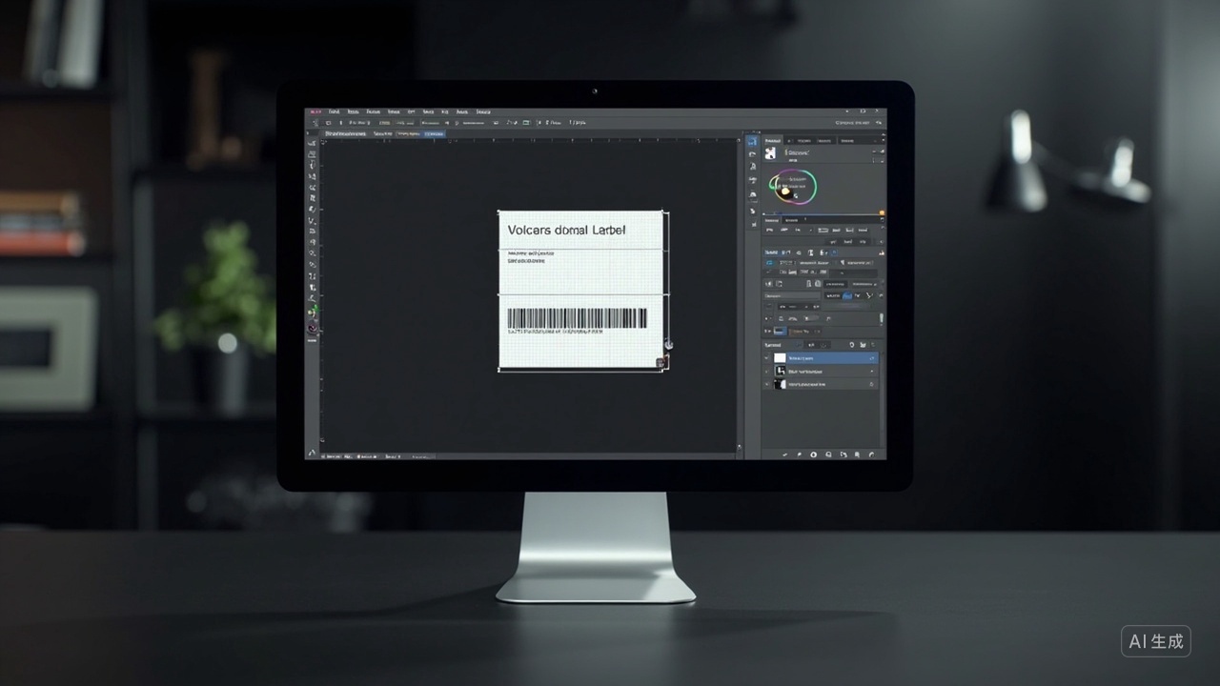Click the black-and-white thumbnail below the top panel tabs
Viewport: 1220px width, 686px height.
tap(770, 153)
